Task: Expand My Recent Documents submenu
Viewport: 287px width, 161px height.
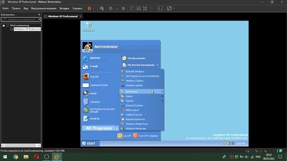Action: pos(140,65)
